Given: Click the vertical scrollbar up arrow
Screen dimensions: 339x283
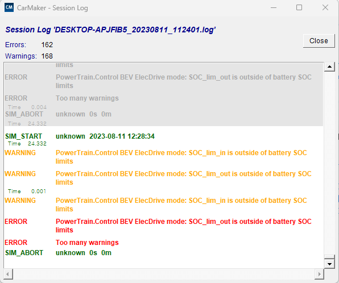Looking at the screenshot, I should point(329,66).
